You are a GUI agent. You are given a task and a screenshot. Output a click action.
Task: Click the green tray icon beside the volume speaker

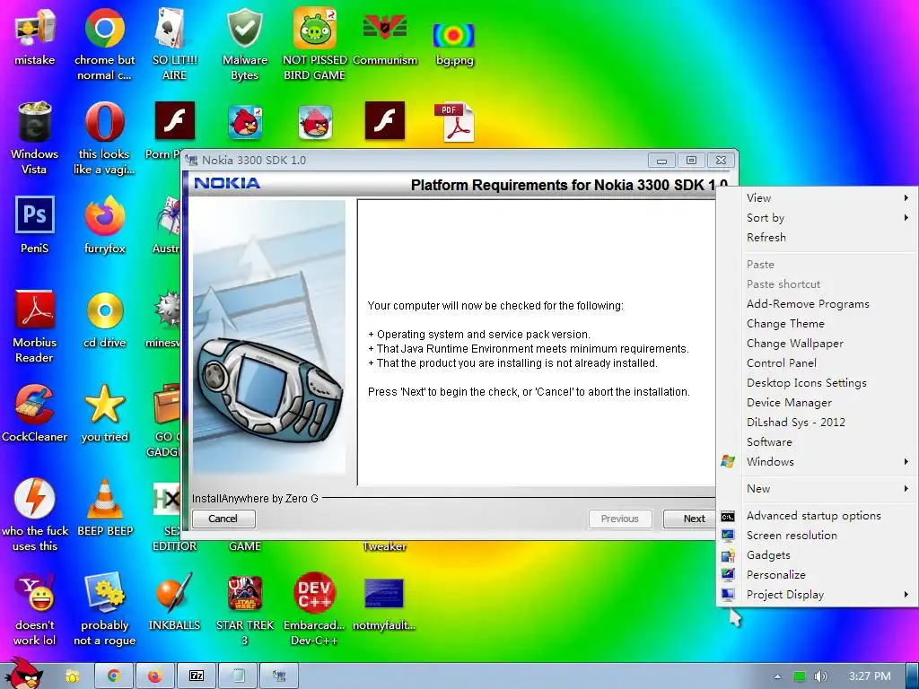(800, 676)
